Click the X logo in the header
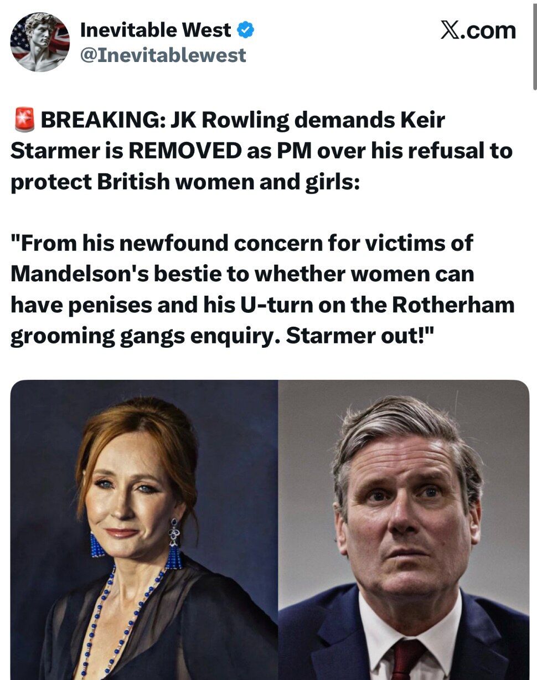This screenshot has height=680, width=537. (452, 30)
